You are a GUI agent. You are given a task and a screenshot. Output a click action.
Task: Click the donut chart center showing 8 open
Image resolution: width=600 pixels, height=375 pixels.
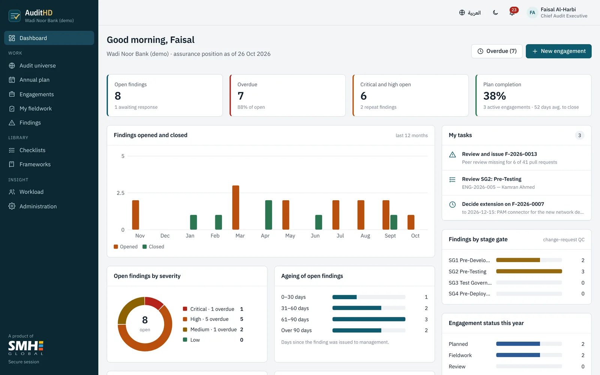click(145, 324)
